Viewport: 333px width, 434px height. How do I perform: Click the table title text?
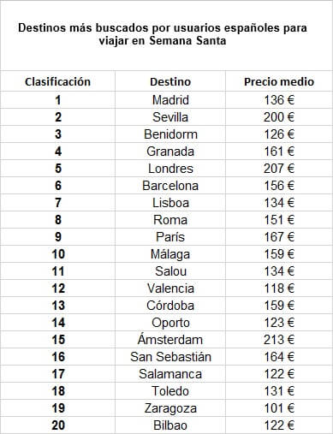point(163,34)
